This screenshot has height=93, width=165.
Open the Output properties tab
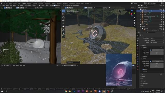click(x=138, y=41)
